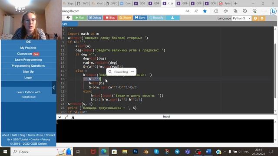Fold the else block at line 16
The image size is (278, 156).
66,71
